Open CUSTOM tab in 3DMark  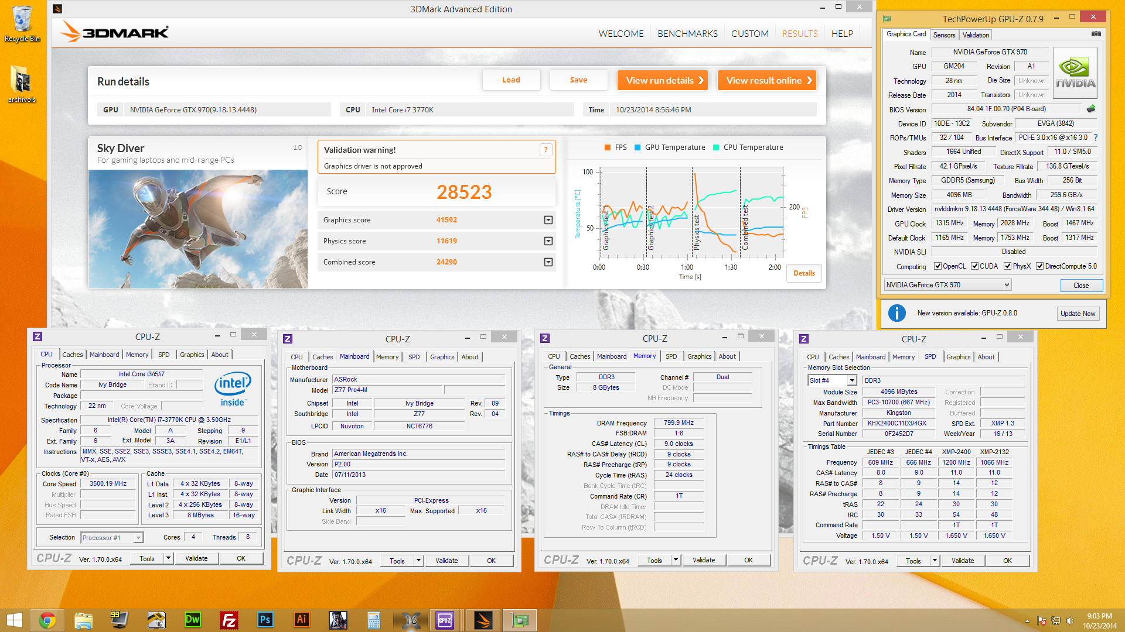click(x=749, y=34)
